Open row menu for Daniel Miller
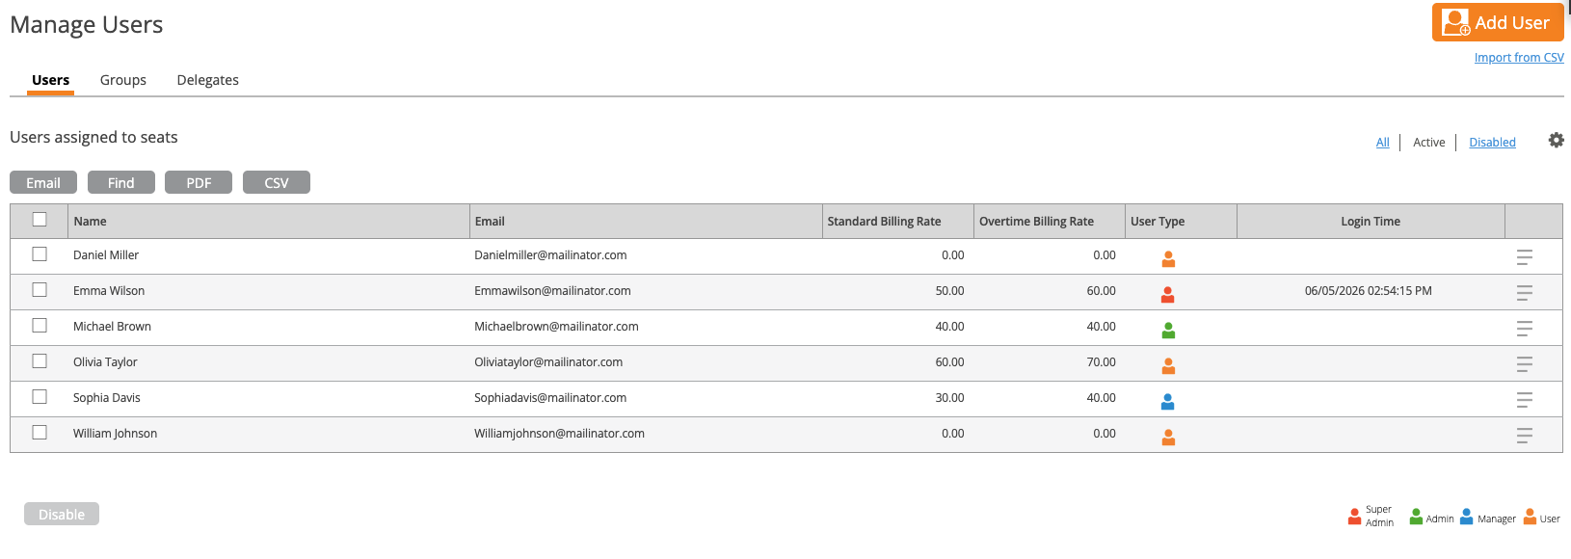 (1524, 257)
